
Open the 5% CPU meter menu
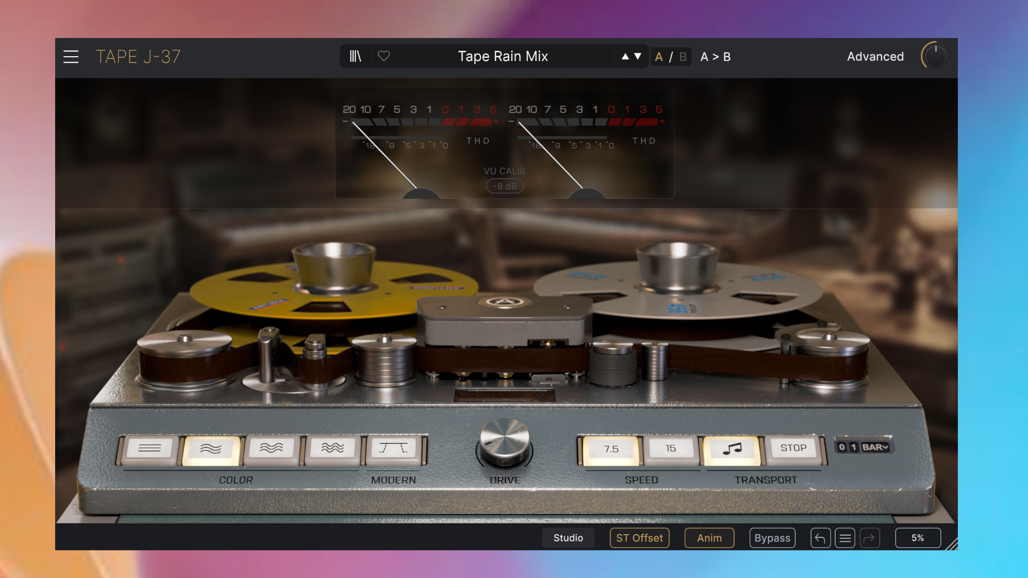(x=918, y=538)
